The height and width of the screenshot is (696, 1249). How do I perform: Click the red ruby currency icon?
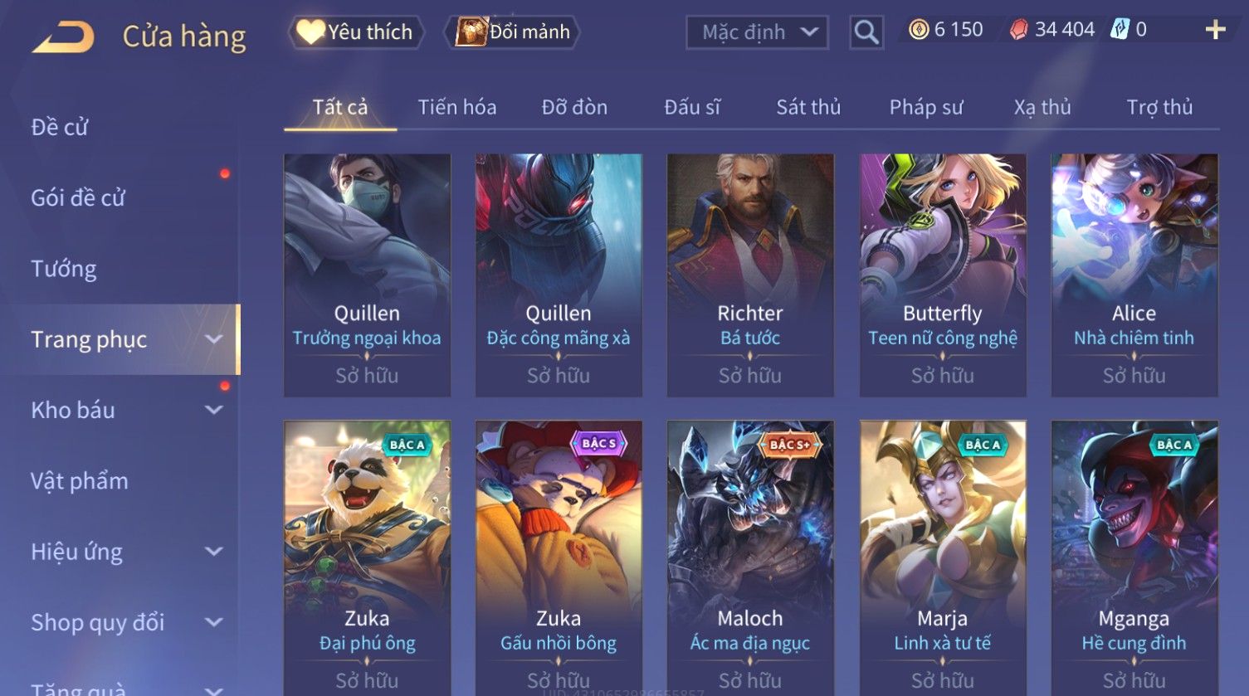tap(1018, 31)
